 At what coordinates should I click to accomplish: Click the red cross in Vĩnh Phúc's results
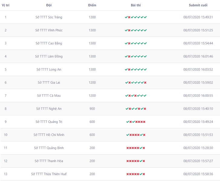tap(129, 30)
